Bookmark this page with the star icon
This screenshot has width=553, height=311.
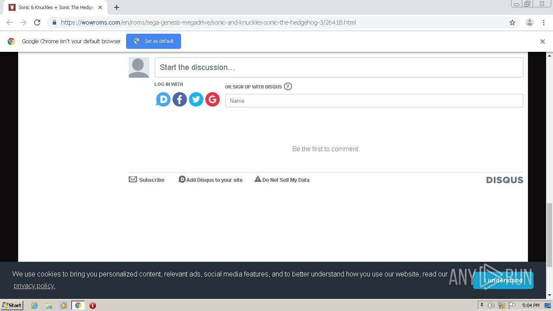click(512, 22)
